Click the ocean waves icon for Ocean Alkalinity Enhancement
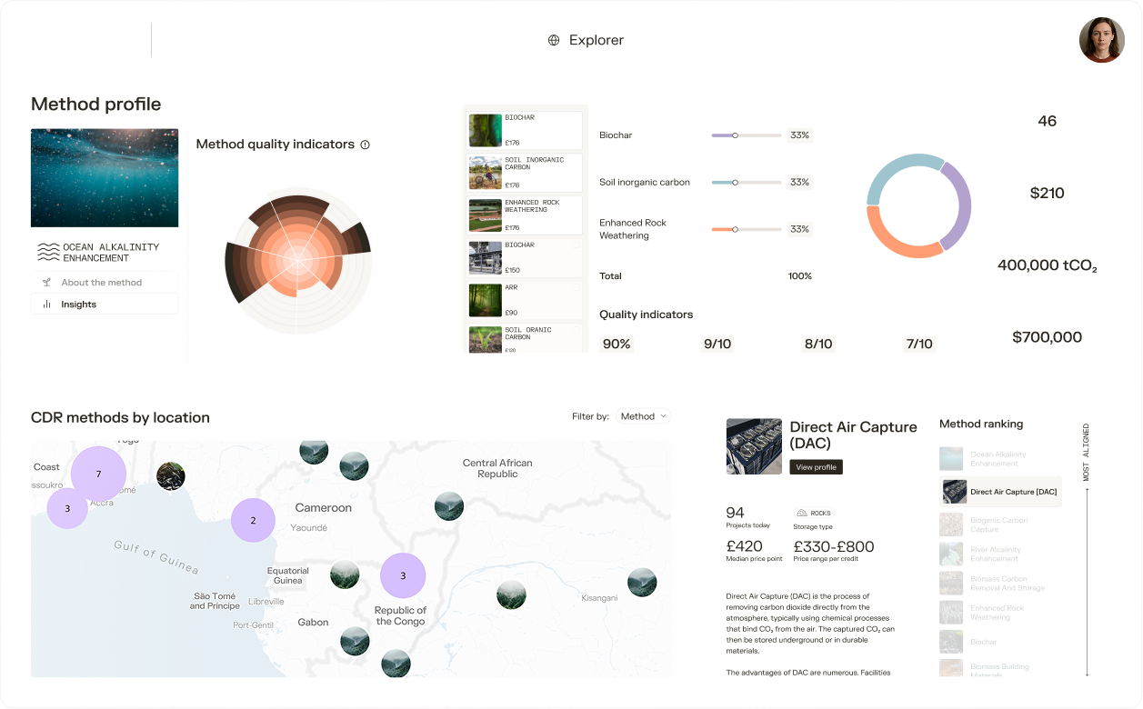 point(47,252)
